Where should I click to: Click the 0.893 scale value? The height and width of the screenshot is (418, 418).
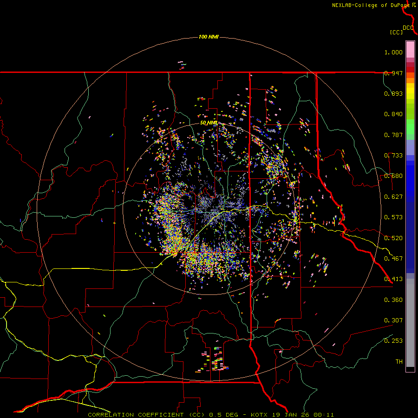(x=393, y=93)
